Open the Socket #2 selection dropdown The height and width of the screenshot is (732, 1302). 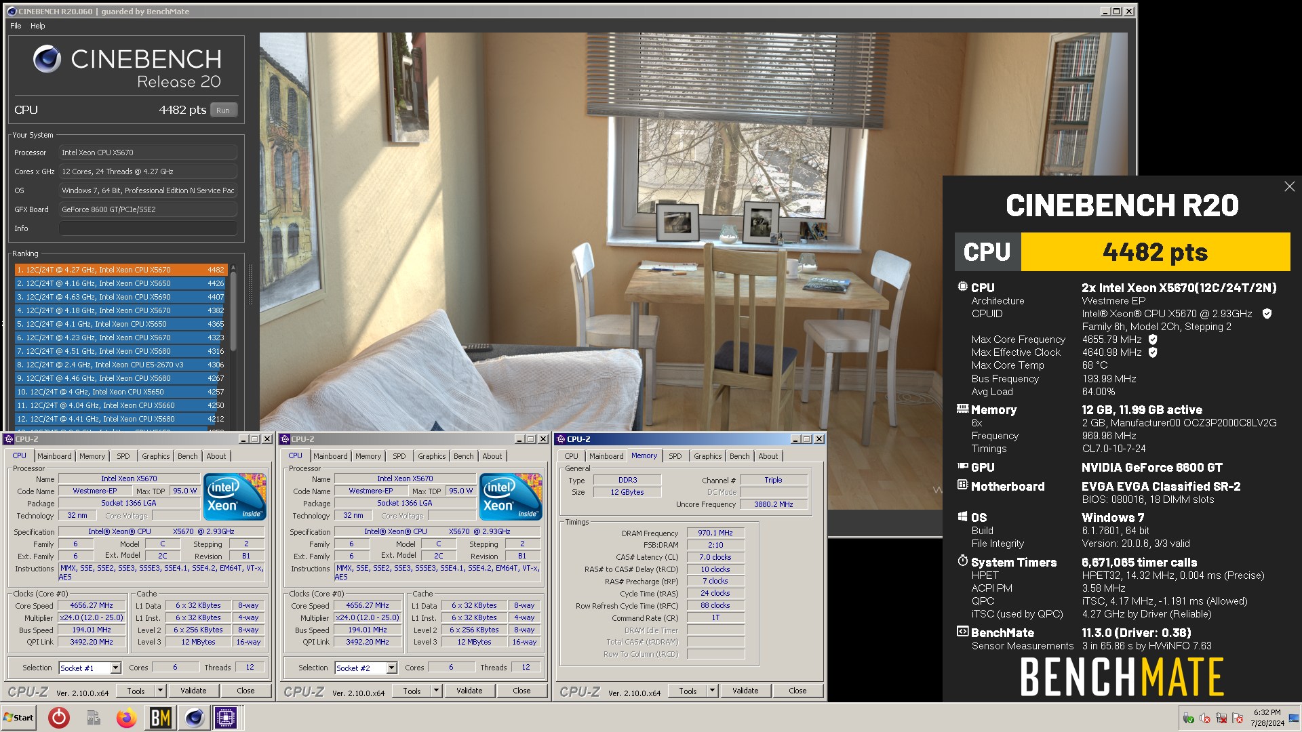[392, 668]
